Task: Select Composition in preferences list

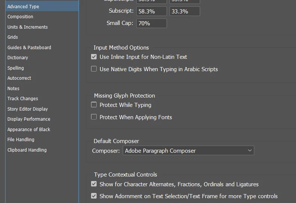Action: 21,16
